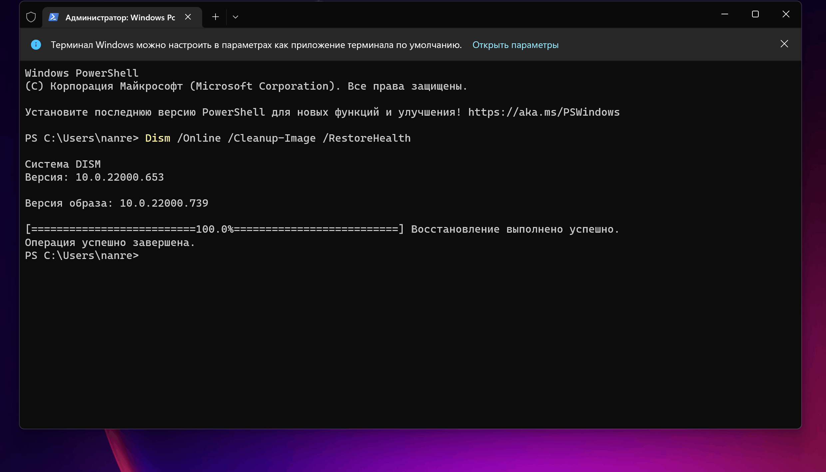
Task: Click the Открыть параметры link
Action: 515,45
